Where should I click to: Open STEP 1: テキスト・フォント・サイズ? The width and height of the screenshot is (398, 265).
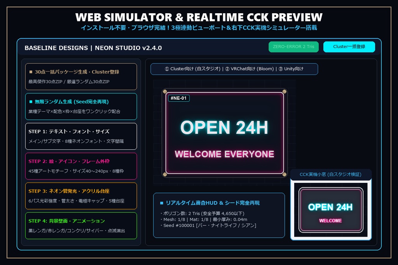click(81, 136)
